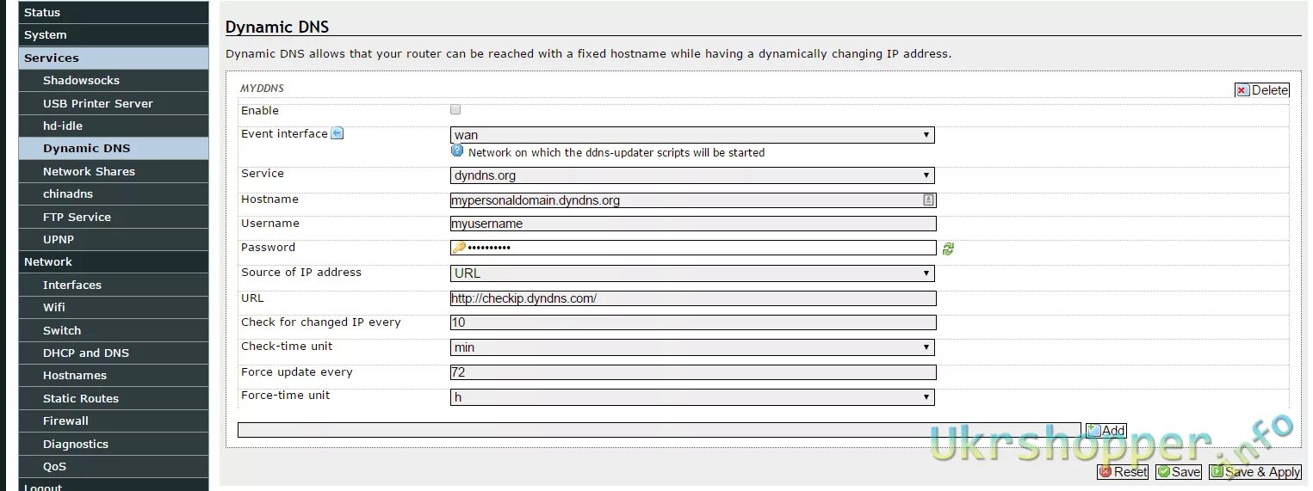Click the Save button
This screenshot has width=1313, height=491.
[x=1178, y=472]
